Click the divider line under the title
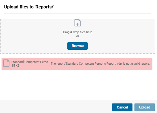 [x=78, y=13]
